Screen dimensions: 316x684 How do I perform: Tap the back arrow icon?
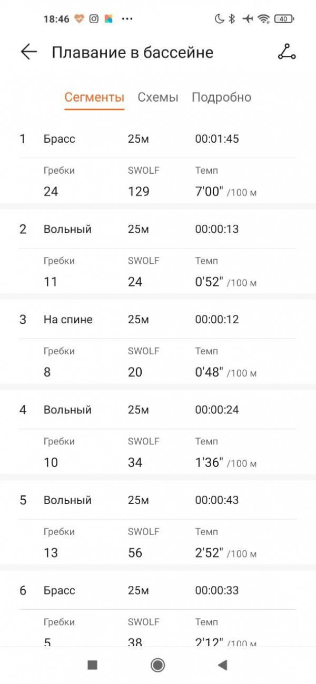(28, 52)
